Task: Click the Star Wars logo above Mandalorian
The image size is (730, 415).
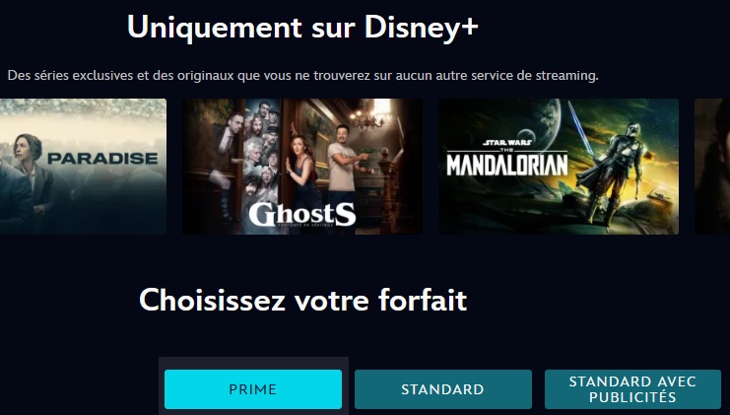Action: (507, 143)
